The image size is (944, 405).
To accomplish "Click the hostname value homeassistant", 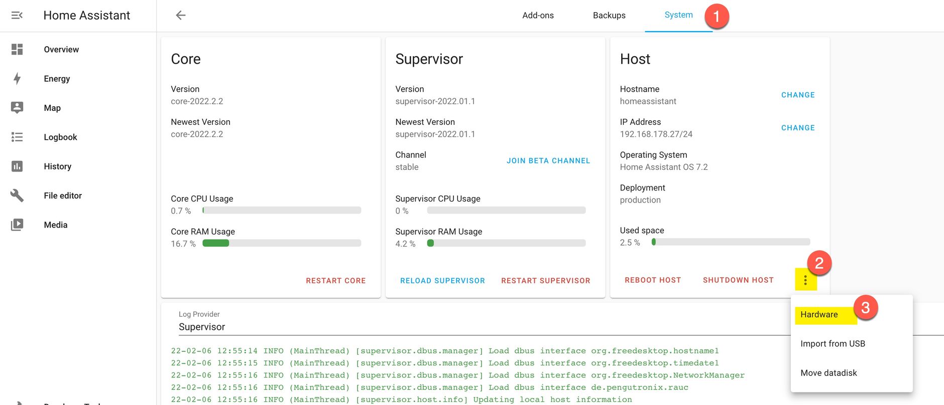I will 648,101.
